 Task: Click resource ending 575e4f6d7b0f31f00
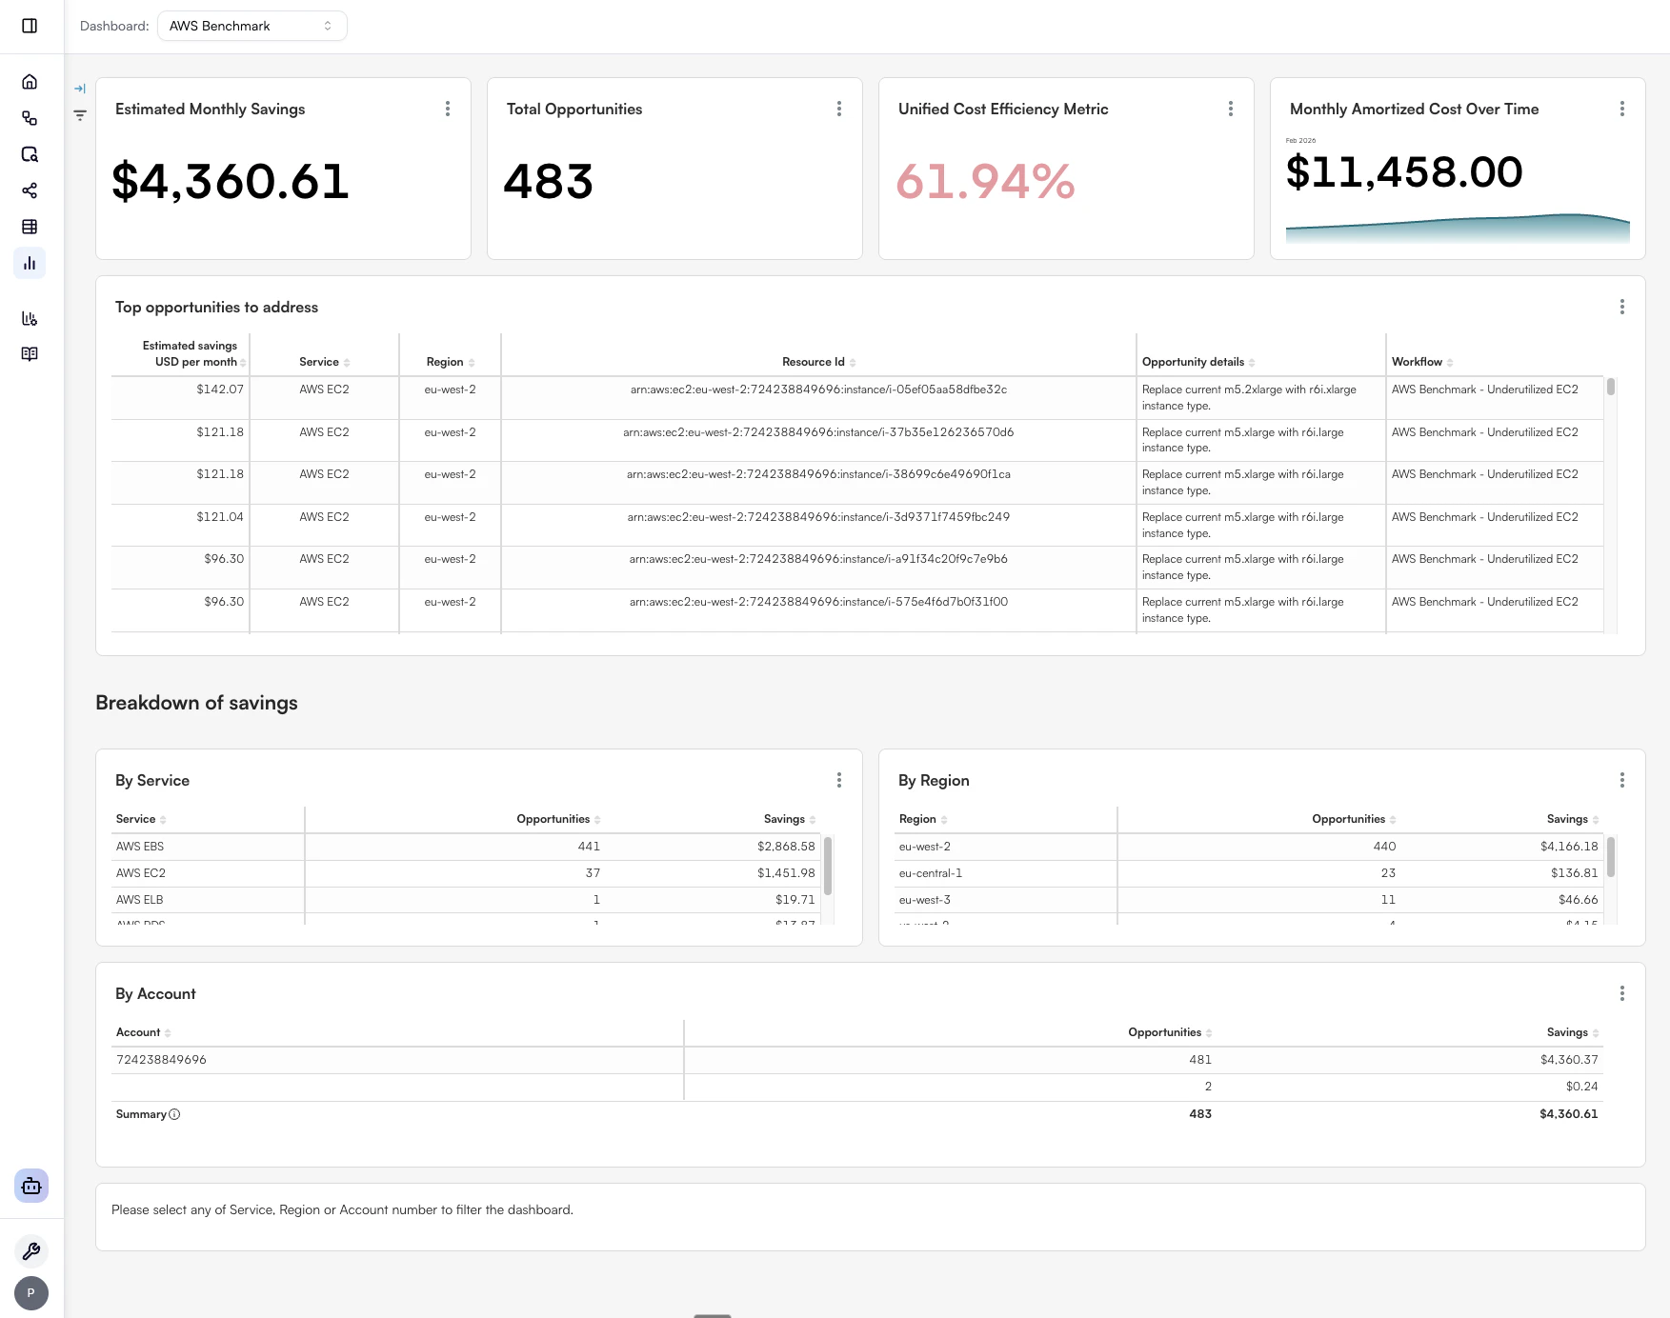pyautogui.click(x=818, y=602)
